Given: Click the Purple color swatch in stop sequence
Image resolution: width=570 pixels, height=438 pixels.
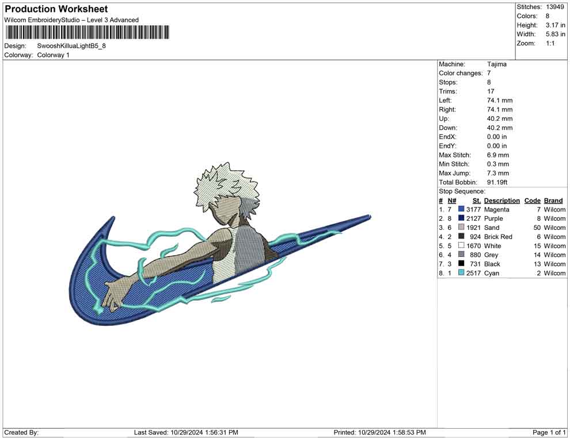Looking at the screenshot, I should coord(461,218).
